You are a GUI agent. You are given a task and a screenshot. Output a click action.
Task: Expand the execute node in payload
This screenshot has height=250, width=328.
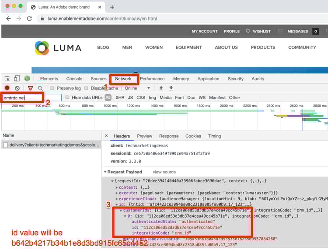point(117,193)
